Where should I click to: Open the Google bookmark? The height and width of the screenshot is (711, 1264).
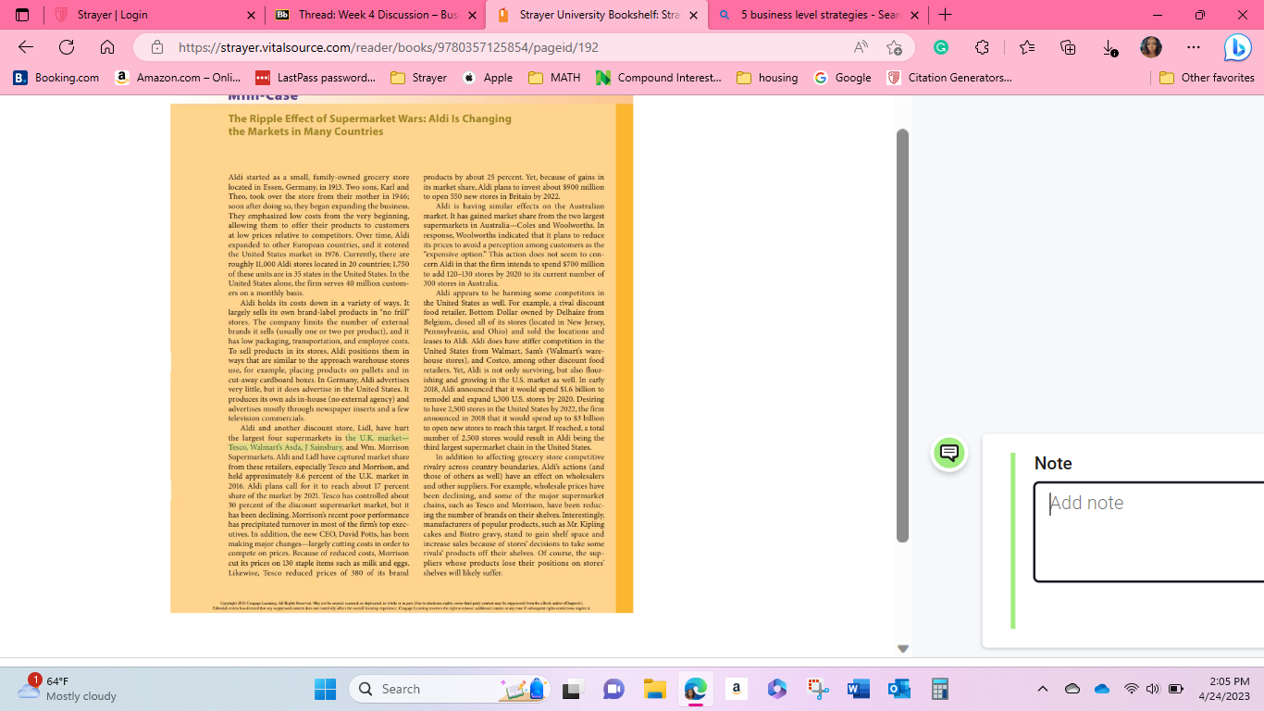(843, 78)
